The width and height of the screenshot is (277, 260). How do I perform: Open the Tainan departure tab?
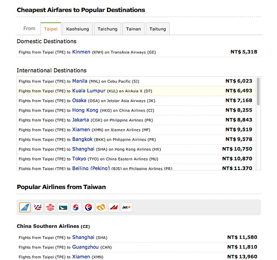[x=133, y=29]
